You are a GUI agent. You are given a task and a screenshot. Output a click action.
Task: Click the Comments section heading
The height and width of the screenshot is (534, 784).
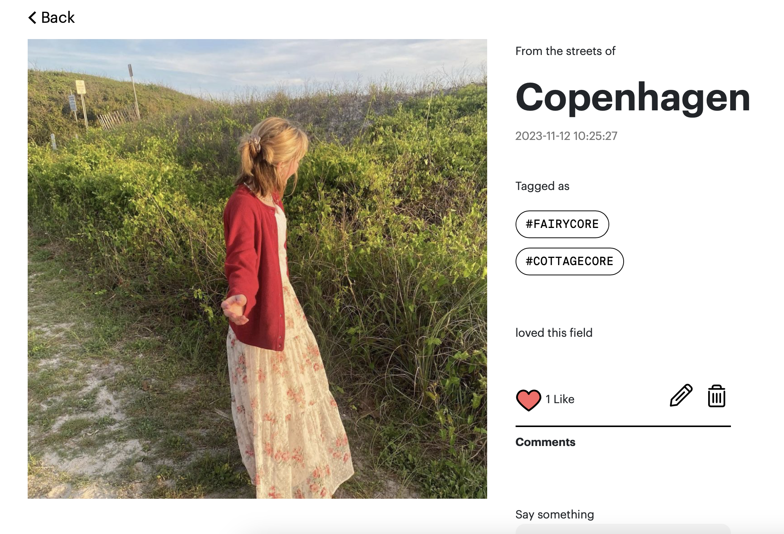coord(545,442)
